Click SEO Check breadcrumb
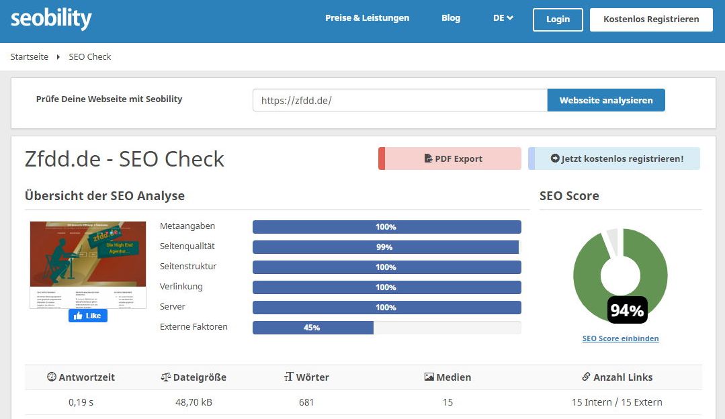This screenshot has height=419, width=725. pos(90,57)
